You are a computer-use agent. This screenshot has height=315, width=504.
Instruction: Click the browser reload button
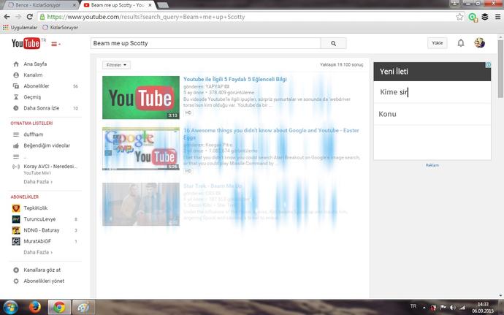29,17
